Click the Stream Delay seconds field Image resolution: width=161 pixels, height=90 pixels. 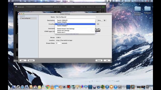coord(58,43)
